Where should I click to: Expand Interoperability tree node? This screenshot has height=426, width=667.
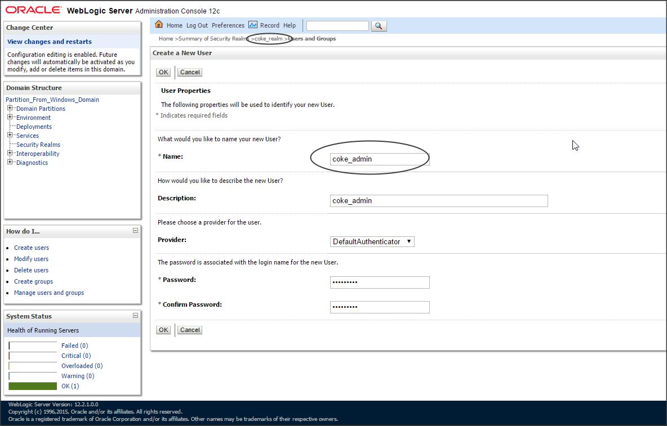click(10, 153)
